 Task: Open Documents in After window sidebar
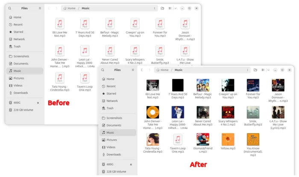tap(118, 125)
